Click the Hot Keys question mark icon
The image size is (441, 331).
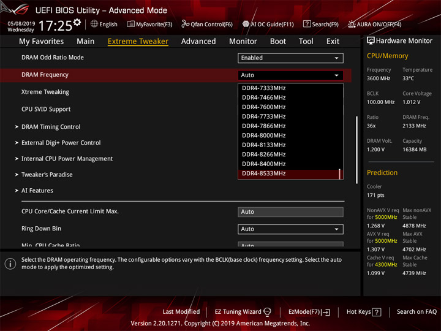coord(377,312)
